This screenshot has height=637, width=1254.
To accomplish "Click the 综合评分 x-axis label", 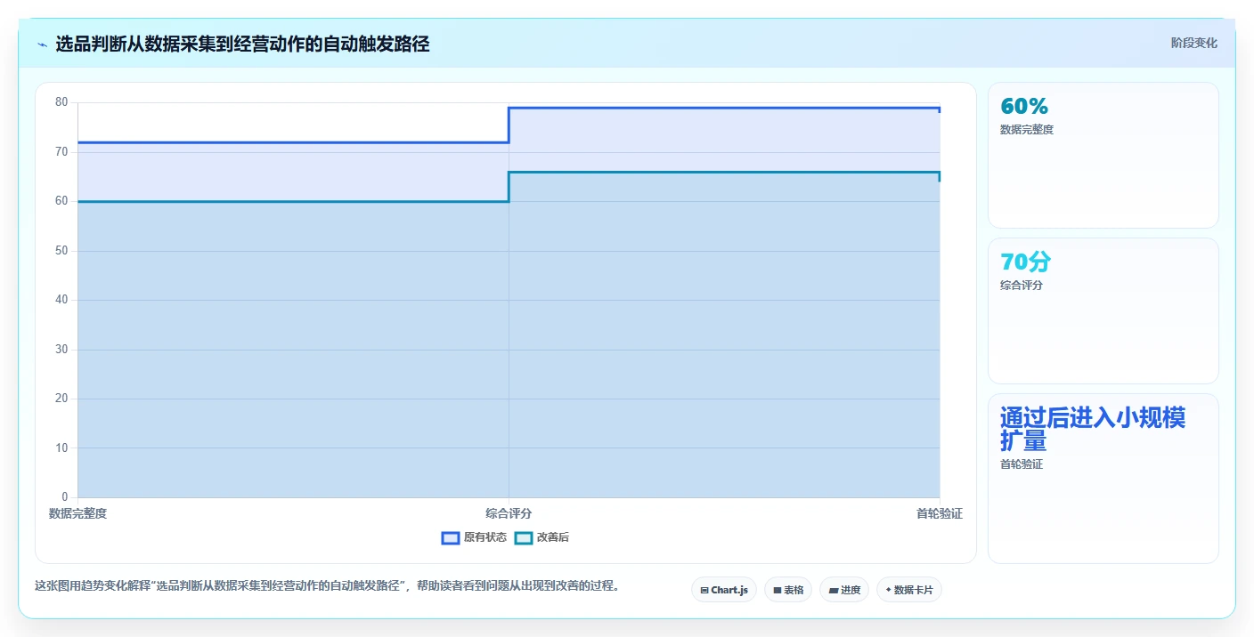I will click(509, 513).
